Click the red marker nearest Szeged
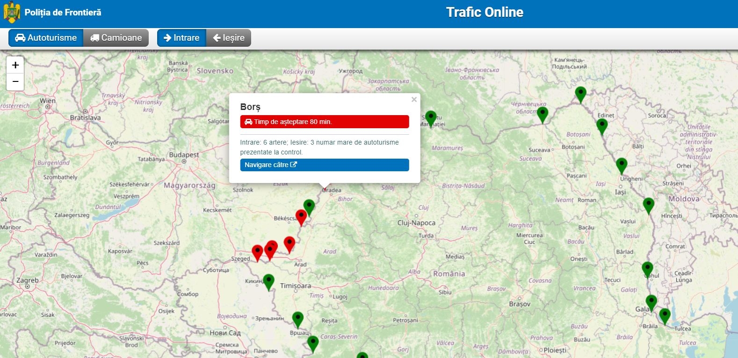 (257, 252)
